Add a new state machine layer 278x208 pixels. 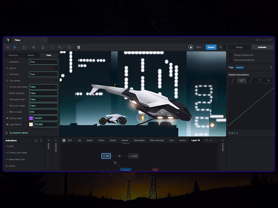click(211, 140)
